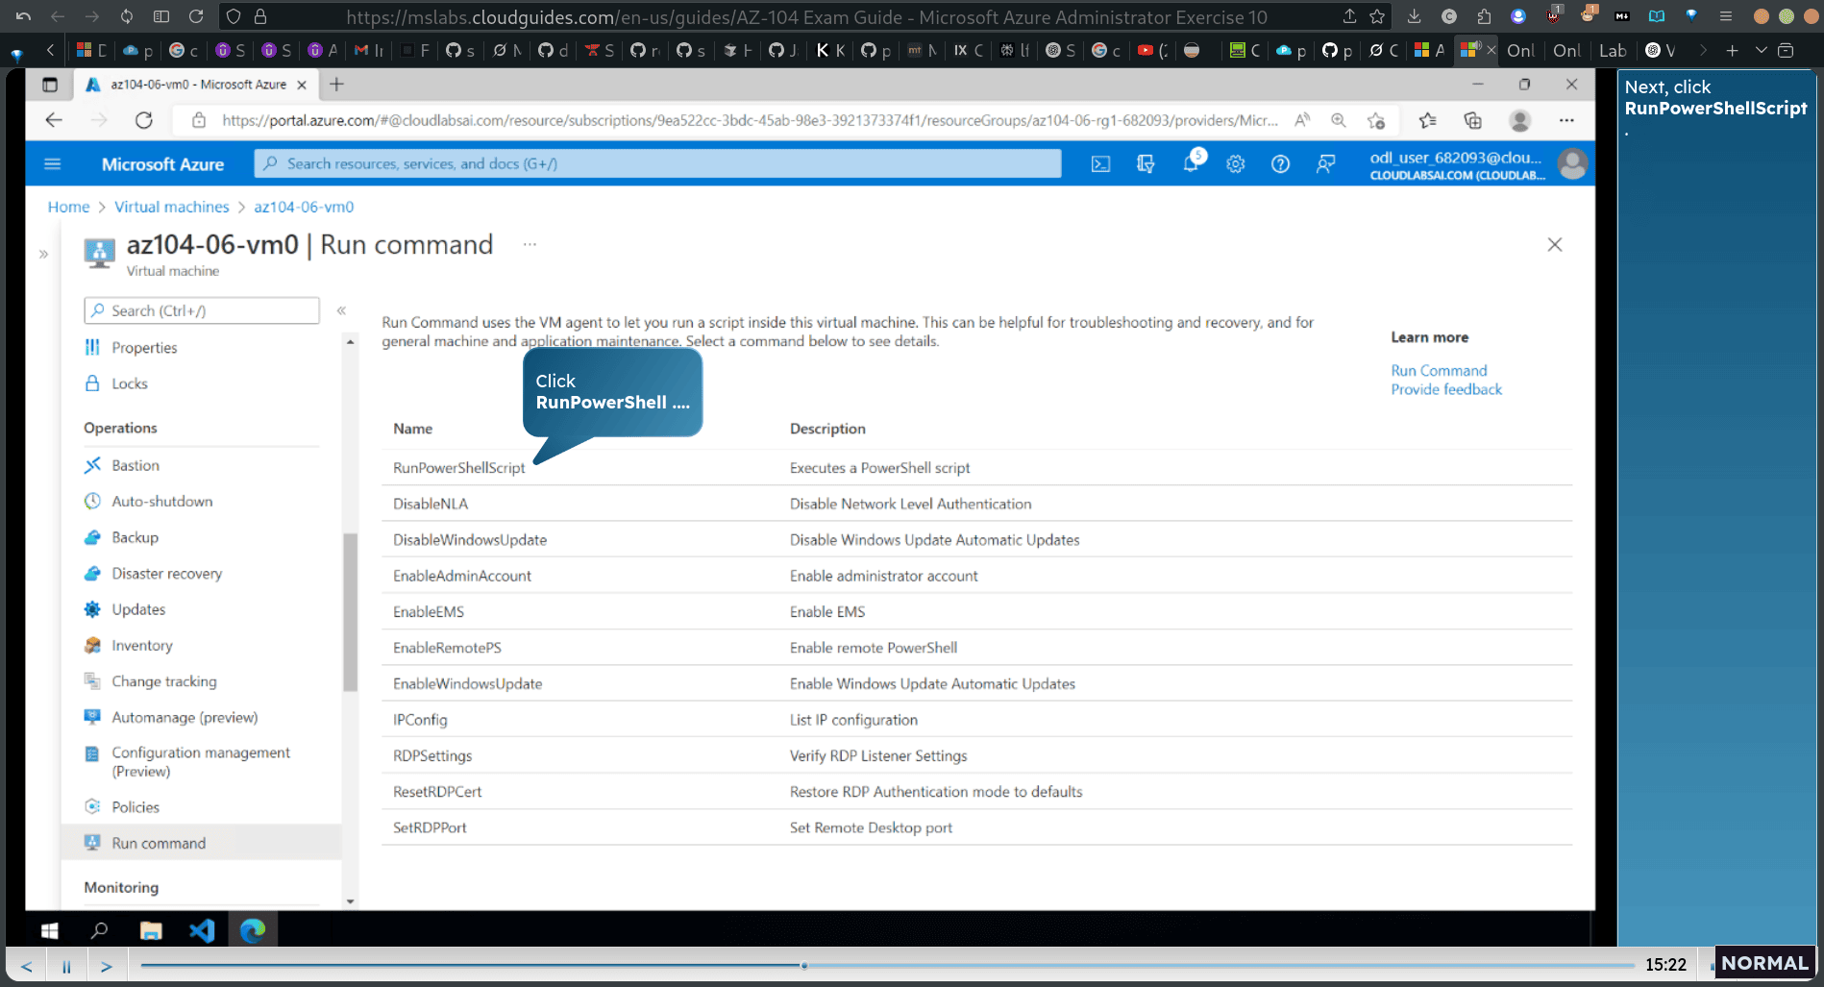Viewport: 1824px width, 987px height.
Task: Open Edge favorites star list
Action: click(x=1427, y=120)
